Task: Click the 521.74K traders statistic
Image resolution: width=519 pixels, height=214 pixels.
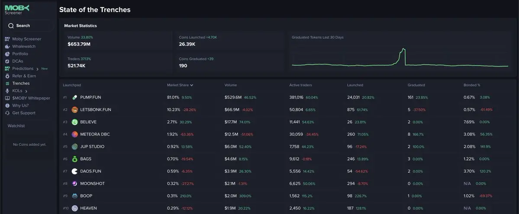Action: [77, 66]
